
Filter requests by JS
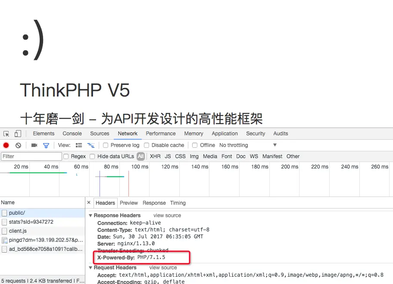pyautogui.click(x=168, y=156)
